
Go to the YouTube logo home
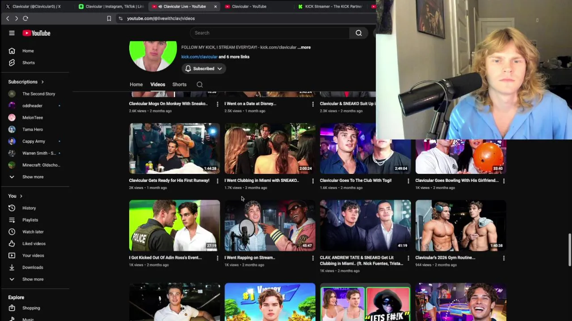(36, 33)
